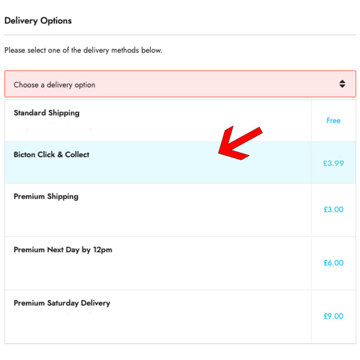Screen dimensions: 360x360
Task: Click the £9.00 Saturday Delivery price
Action: click(x=333, y=316)
